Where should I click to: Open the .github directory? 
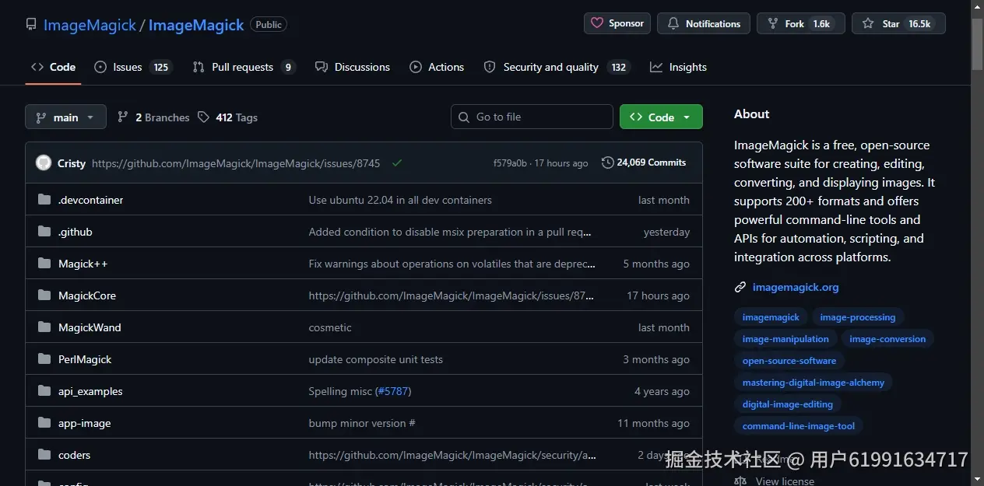pyautogui.click(x=76, y=232)
